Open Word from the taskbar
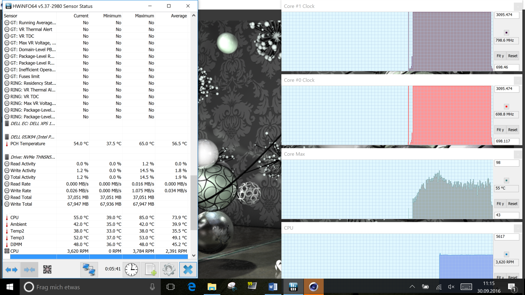Screen dimensions: 525x295 click(x=273, y=287)
